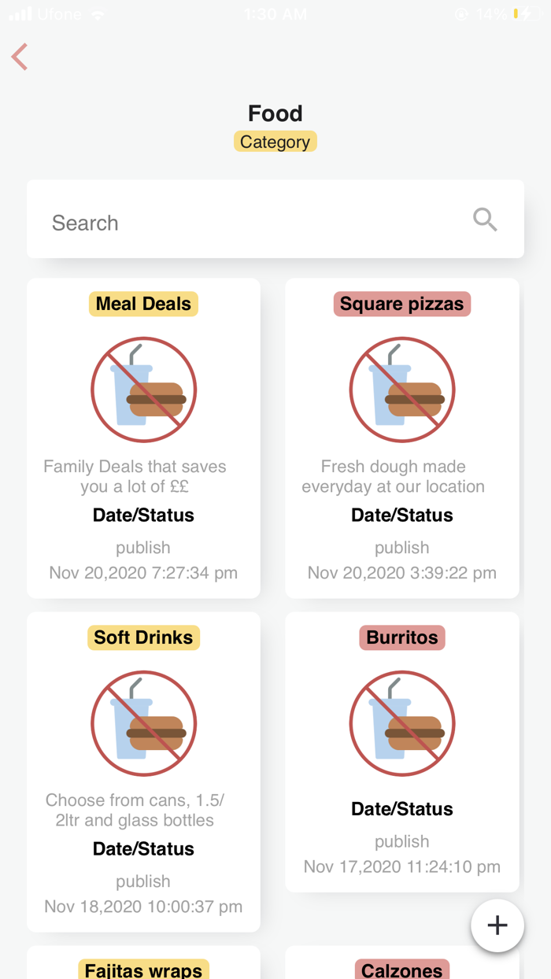551x979 pixels.
Task: Tap the blocked-drink placeholder icon on Meal Deals
Action: pos(143,389)
